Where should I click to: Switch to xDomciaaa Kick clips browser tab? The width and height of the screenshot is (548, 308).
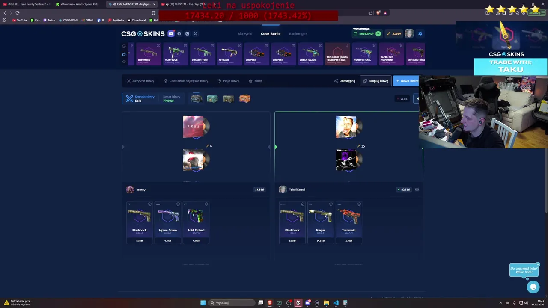pyautogui.click(x=79, y=4)
